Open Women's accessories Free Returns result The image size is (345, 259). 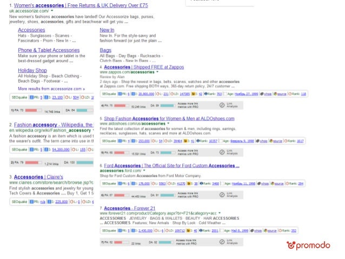click(x=81, y=5)
